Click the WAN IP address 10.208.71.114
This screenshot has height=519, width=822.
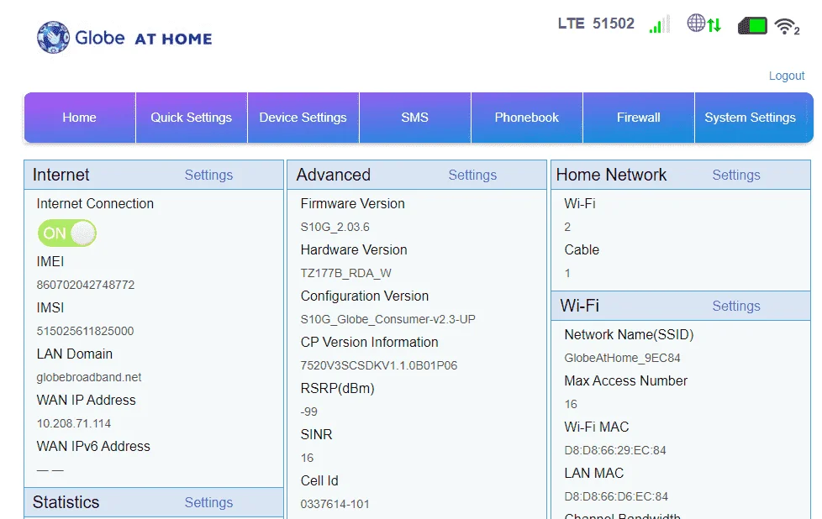pos(74,423)
